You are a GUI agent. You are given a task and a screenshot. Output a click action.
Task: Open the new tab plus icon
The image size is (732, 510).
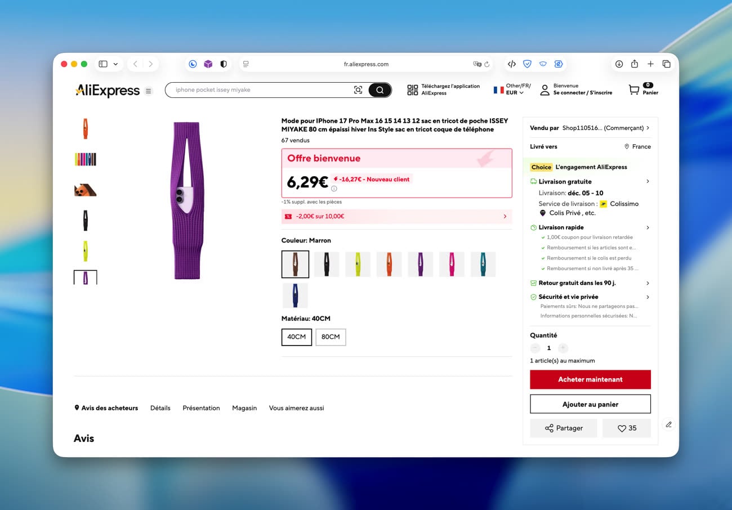coord(650,64)
